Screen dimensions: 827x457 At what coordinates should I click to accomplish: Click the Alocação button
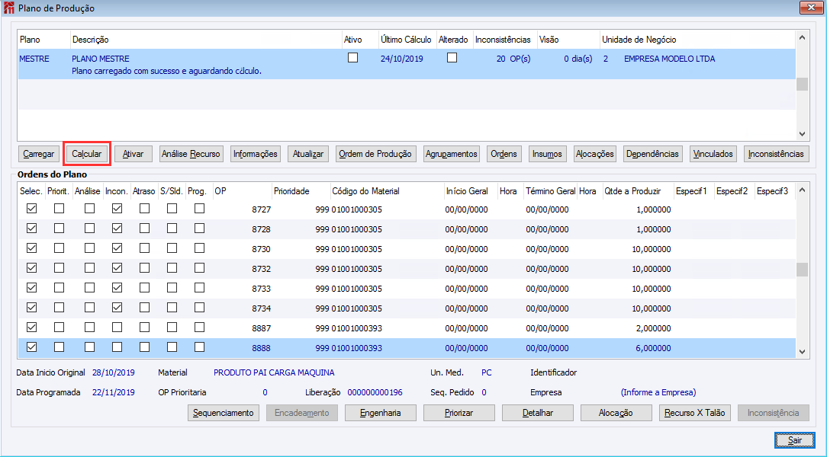coord(616,413)
